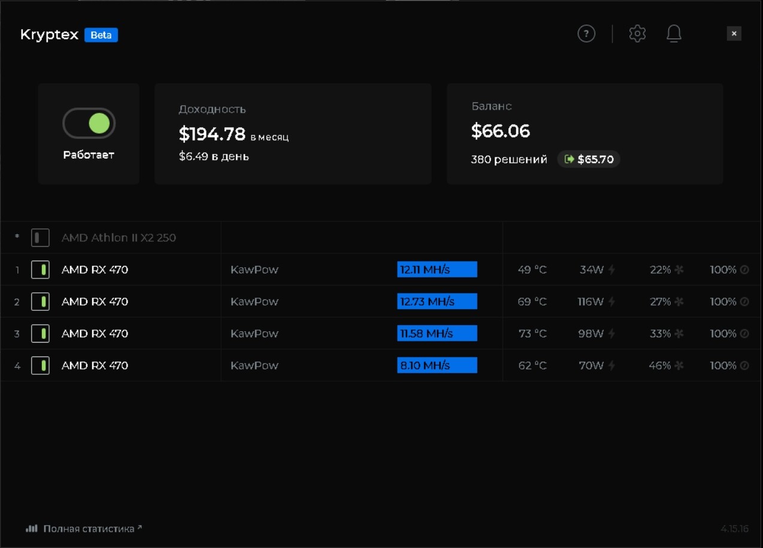Image resolution: width=763 pixels, height=548 pixels.
Task: Click the 116W power reading
Action: coord(591,302)
